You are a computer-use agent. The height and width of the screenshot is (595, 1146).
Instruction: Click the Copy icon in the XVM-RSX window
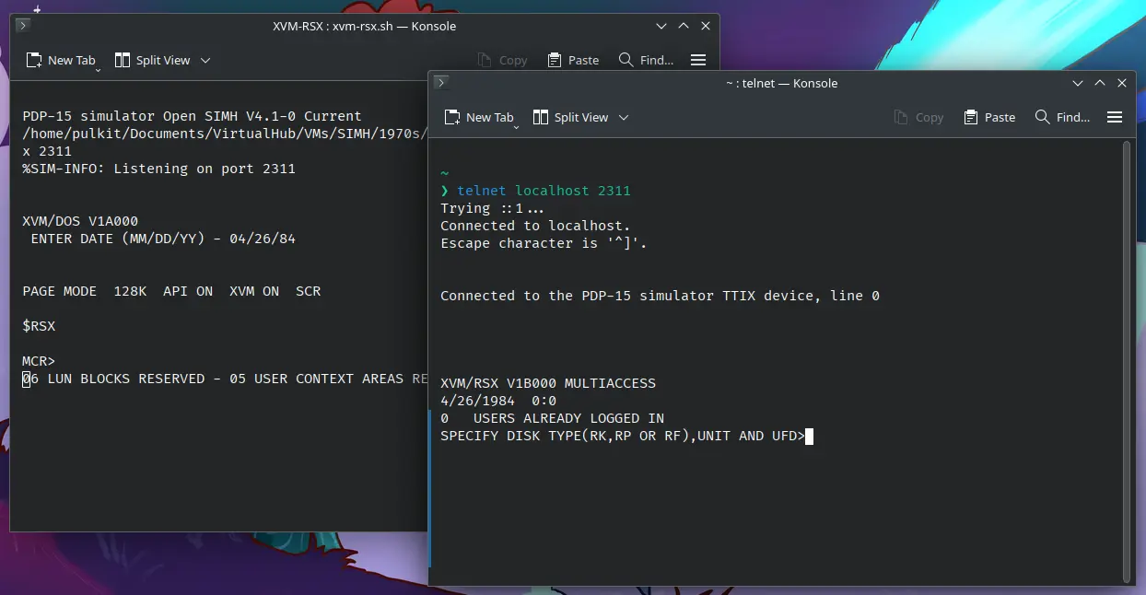(x=502, y=60)
